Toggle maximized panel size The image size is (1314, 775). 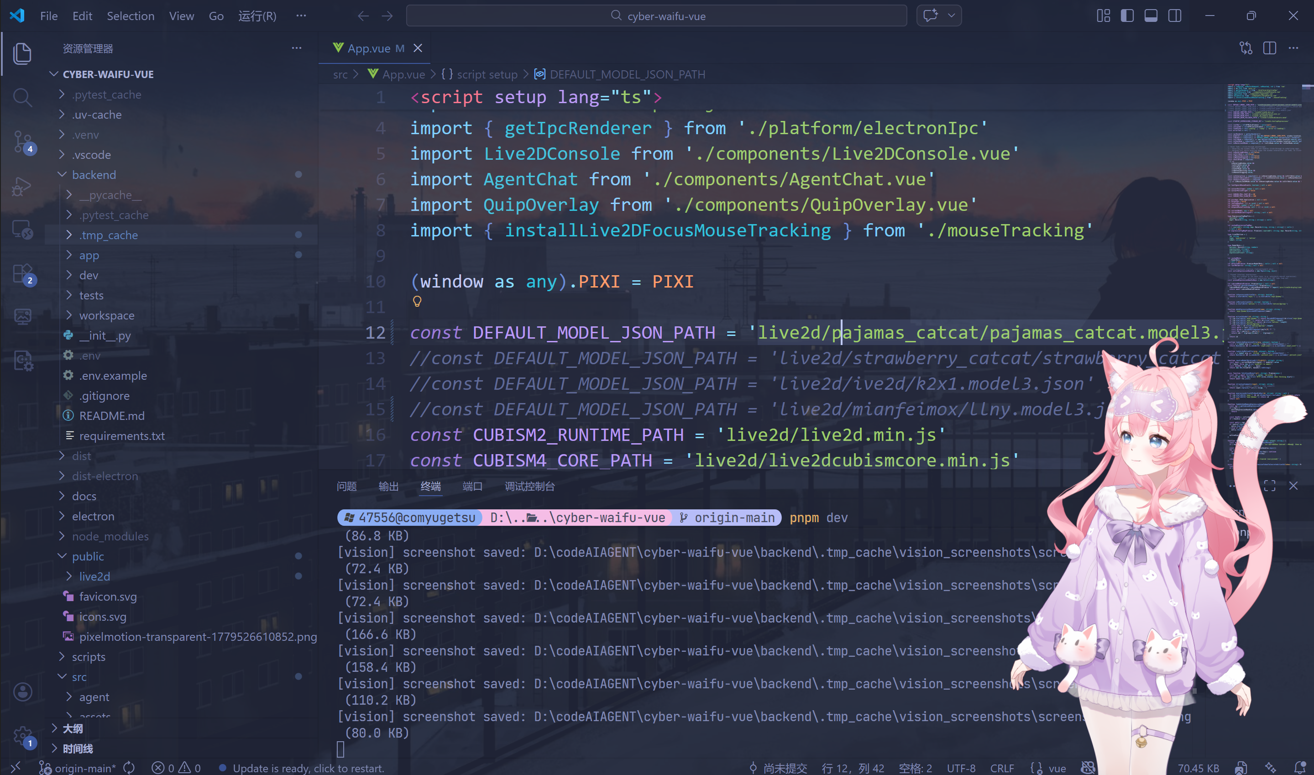point(1270,486)
